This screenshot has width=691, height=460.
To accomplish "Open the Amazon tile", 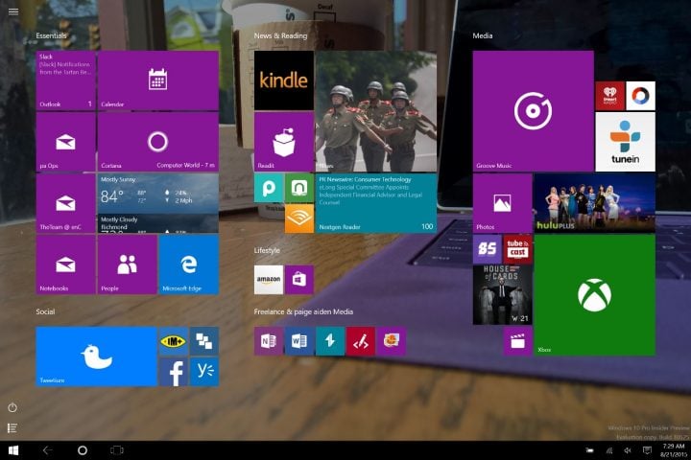I will point(269,280).
